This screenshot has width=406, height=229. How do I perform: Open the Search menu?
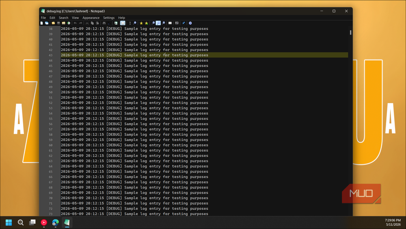tap(63, 17)
